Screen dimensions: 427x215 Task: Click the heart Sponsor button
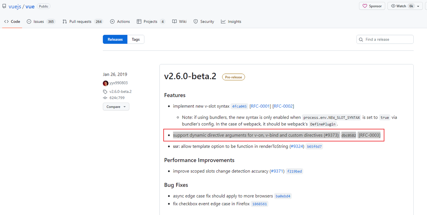click(x=372, y=6)
